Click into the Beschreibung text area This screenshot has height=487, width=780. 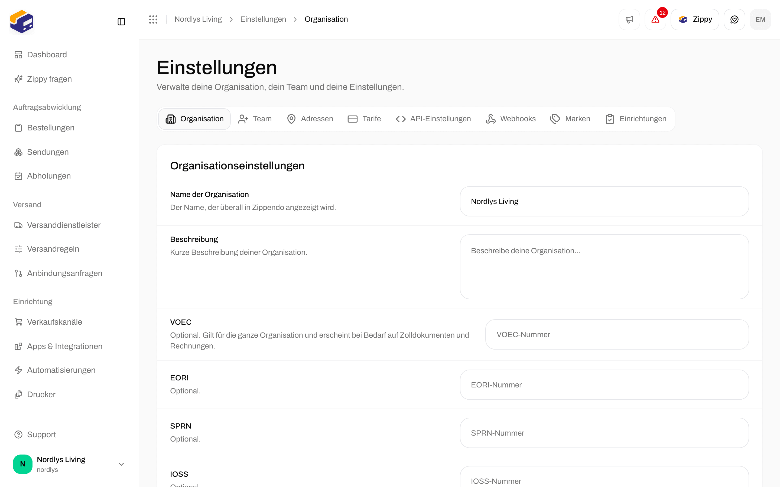point(604,267)
